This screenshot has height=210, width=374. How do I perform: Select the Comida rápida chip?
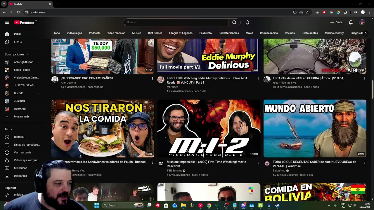pos(269,33)
